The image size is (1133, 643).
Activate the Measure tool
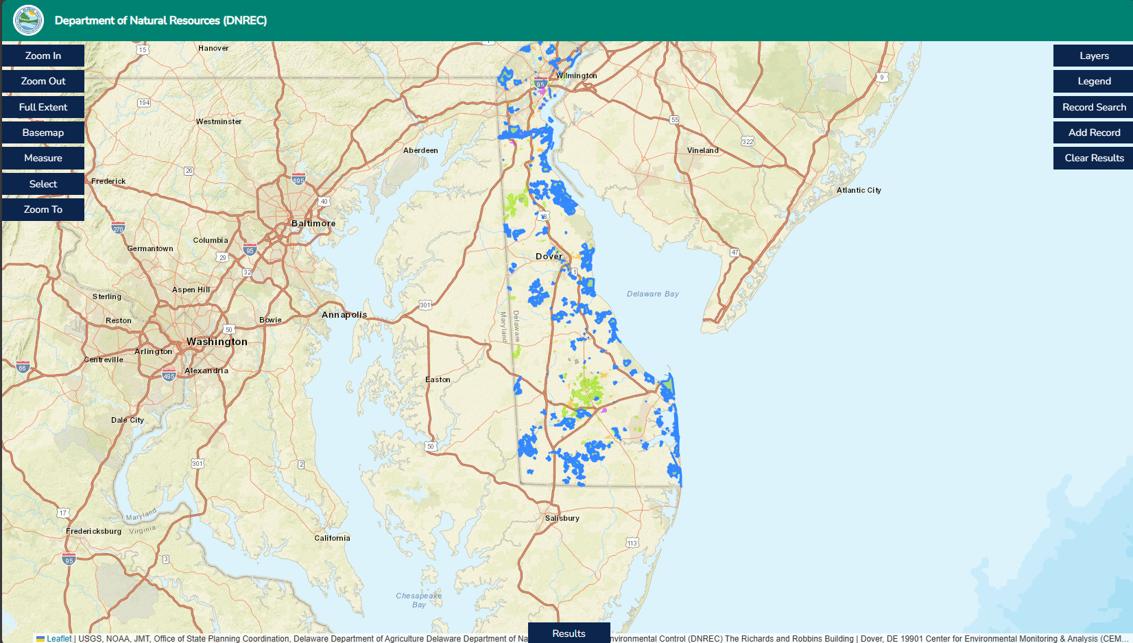43,158
